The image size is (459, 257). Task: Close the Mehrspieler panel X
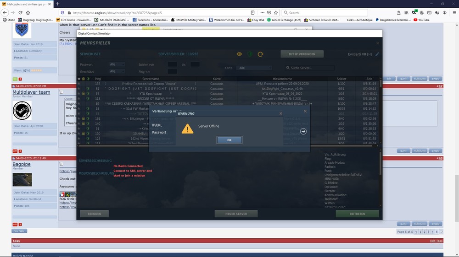click(377, 43)
